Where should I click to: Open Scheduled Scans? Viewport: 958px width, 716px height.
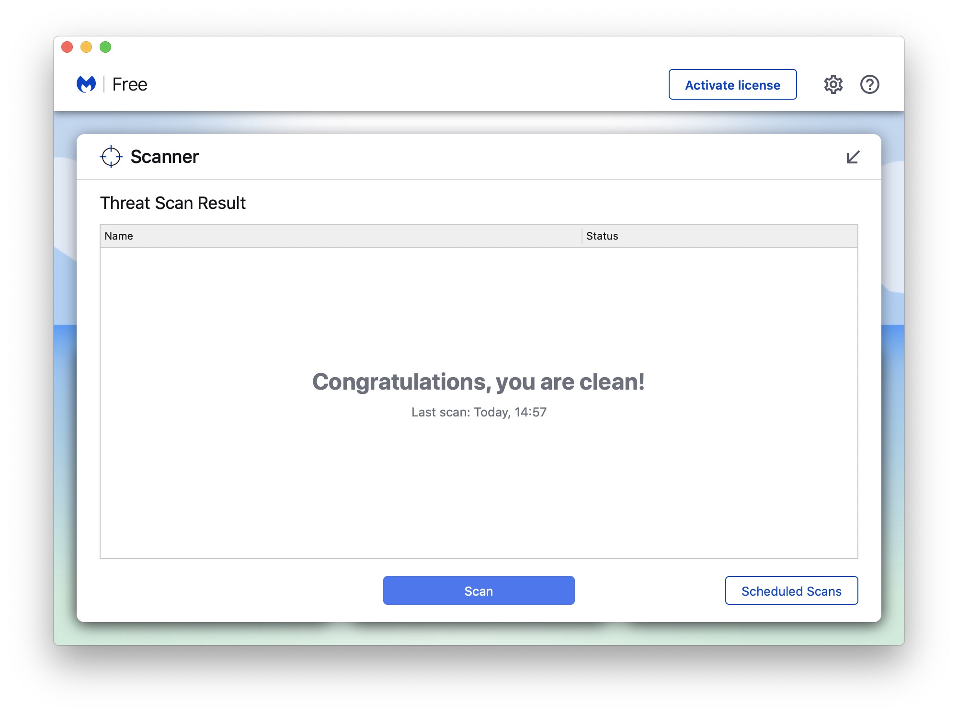[x=791, y=590]
